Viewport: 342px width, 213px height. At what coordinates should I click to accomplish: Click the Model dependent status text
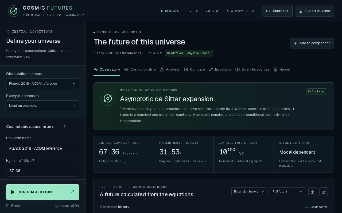click(x=297, y=152)
